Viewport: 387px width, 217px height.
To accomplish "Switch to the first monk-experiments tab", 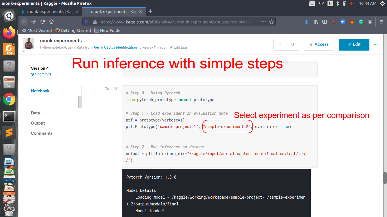I will click(50, 12).
